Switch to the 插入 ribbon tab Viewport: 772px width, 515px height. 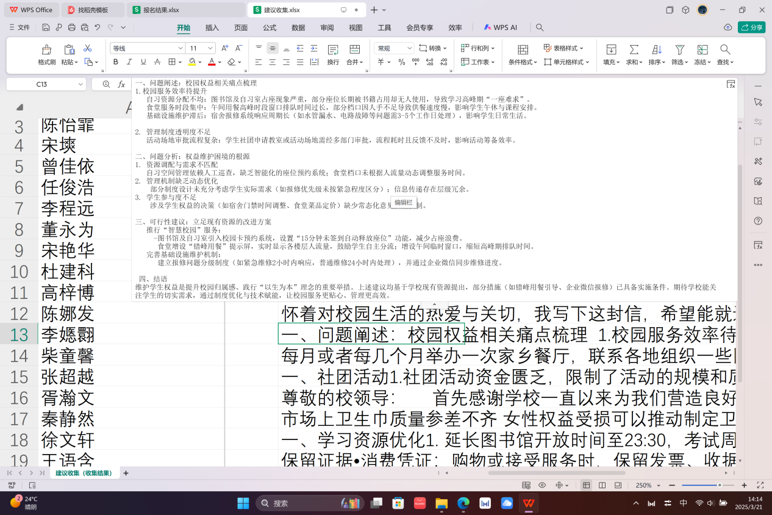click(212, 27)
